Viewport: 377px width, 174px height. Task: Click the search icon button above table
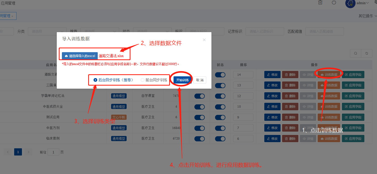click(x=356, y=53)
